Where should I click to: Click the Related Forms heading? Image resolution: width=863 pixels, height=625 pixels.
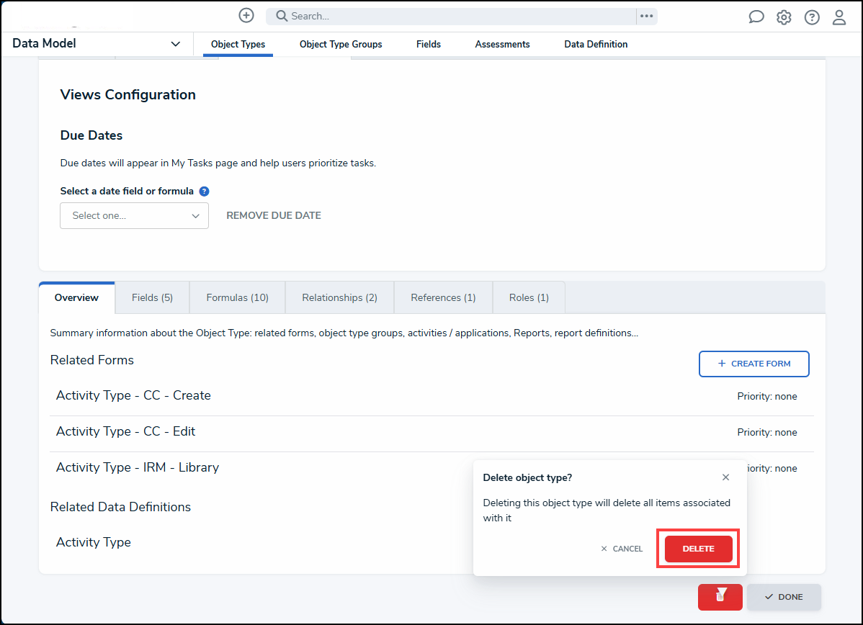pos(92,360)
